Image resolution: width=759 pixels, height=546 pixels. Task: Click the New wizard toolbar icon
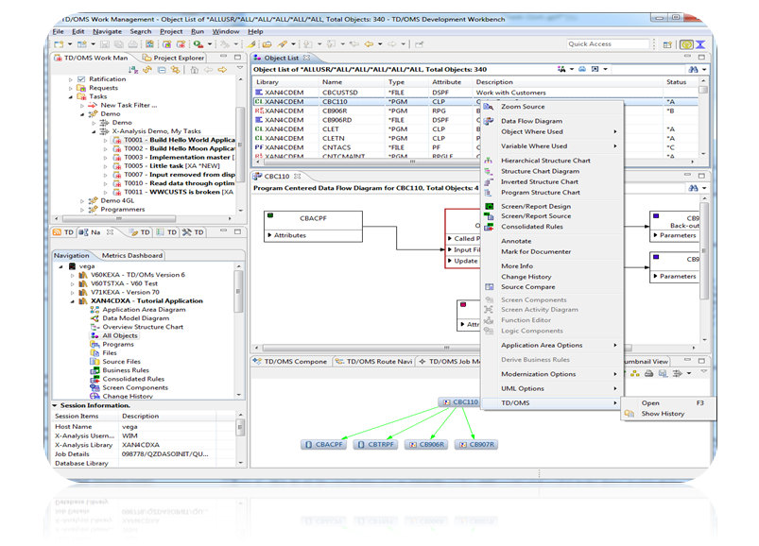click(59, 44)
